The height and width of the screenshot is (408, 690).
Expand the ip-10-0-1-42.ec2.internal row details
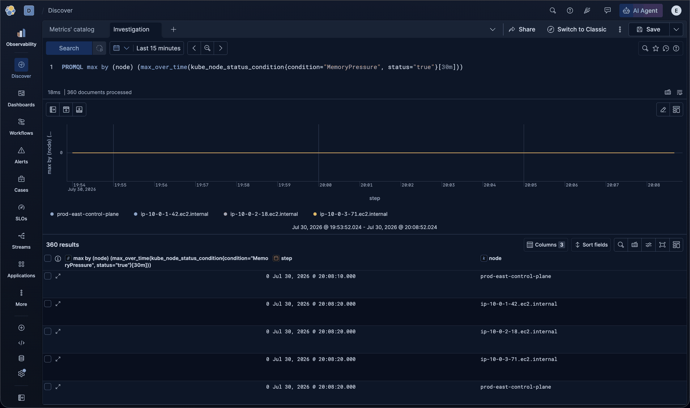pyautogui.click(x=58, y=304)
